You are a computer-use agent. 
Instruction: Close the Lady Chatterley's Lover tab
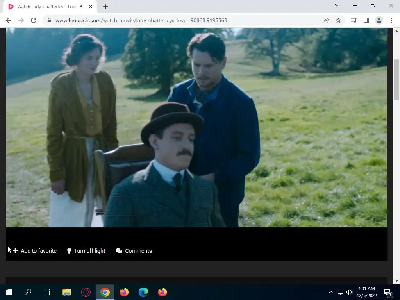tap(91, 7)
